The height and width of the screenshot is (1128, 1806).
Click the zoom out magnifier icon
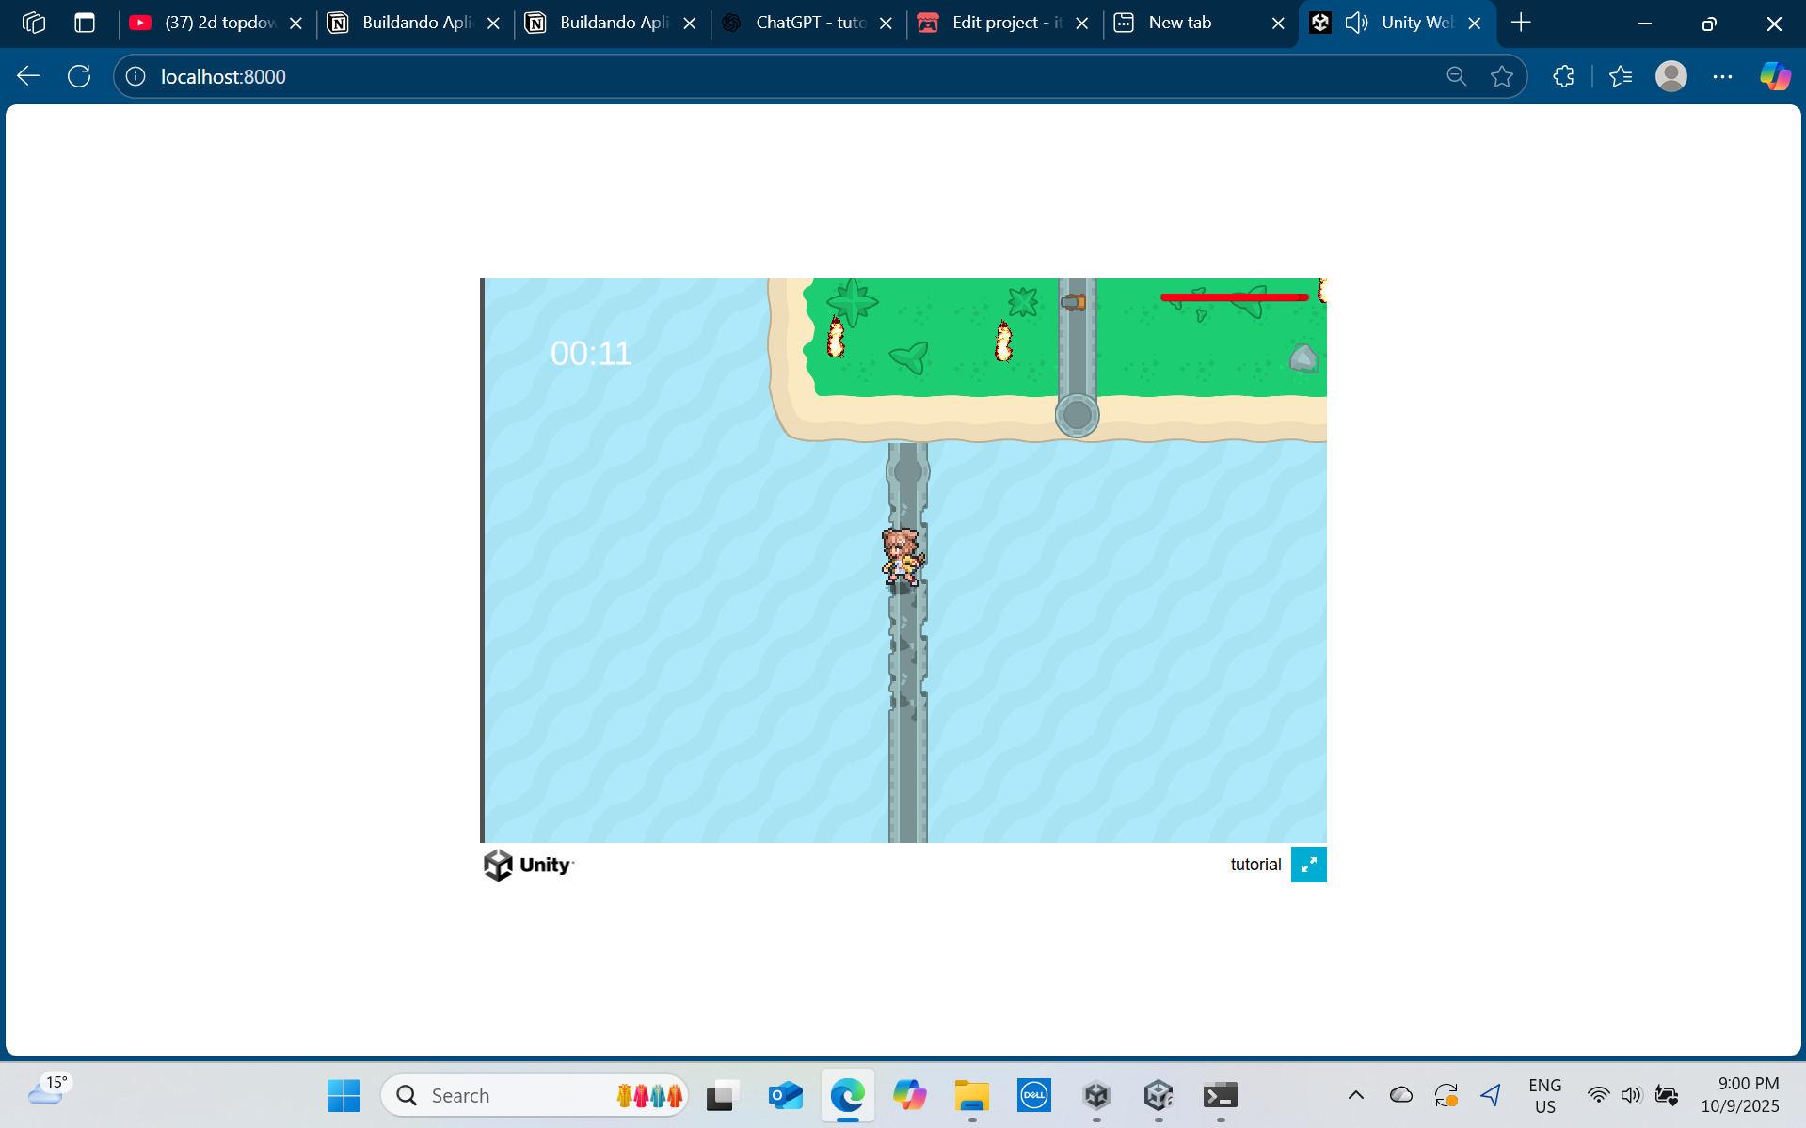pos(1456,76)
